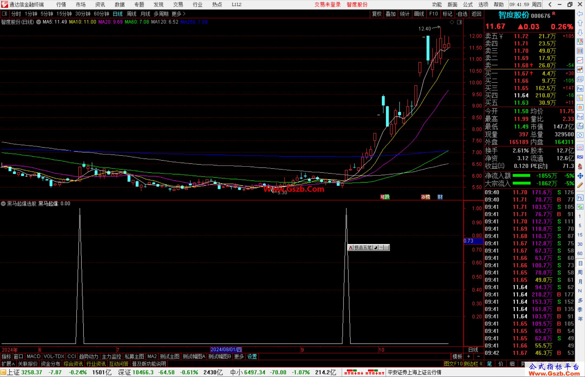The width and height of the screenshot is (585, 377).
Task: Click the orange document icon in sidebar
Action: [x=580, y=107]
